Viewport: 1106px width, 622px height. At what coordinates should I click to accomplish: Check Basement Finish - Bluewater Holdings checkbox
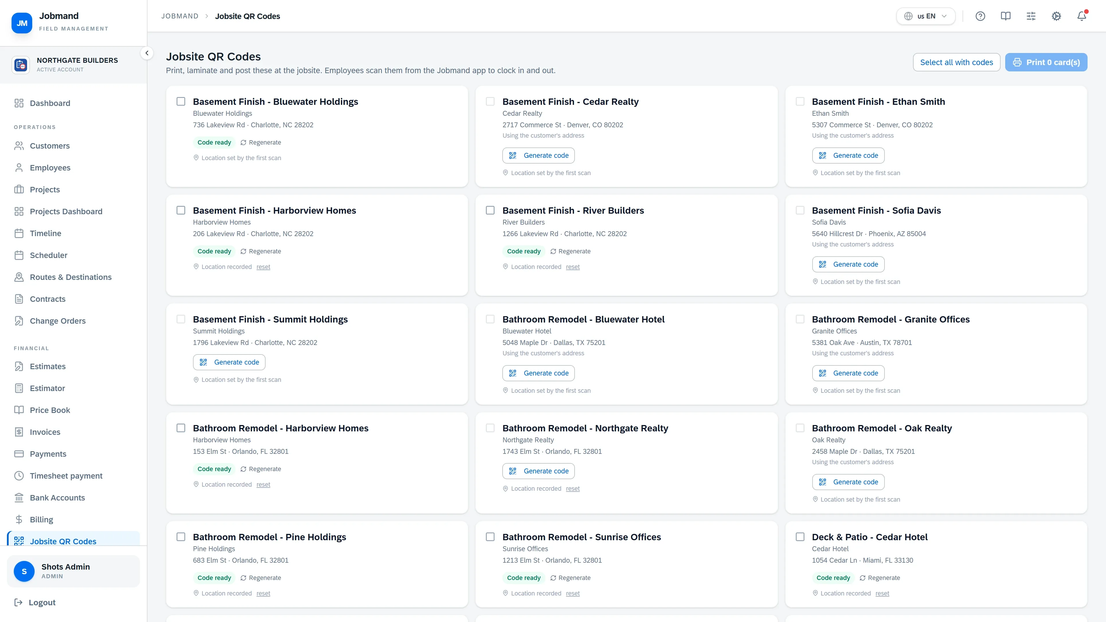pyautogui.click(x=181, y=101)
